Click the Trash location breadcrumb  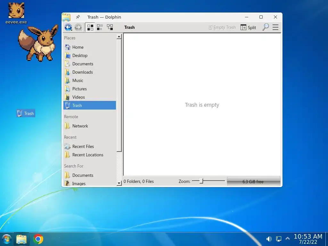click(x=129, y=28)
